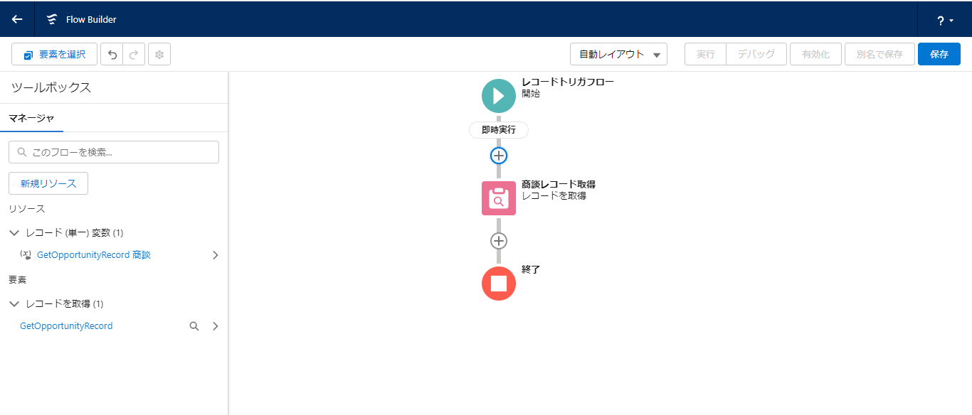
Task: Open the help question mark menu
Action: 945,21
